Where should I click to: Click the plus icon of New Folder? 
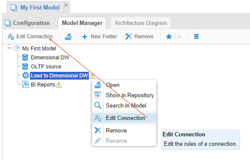click(x=84, y=37)
